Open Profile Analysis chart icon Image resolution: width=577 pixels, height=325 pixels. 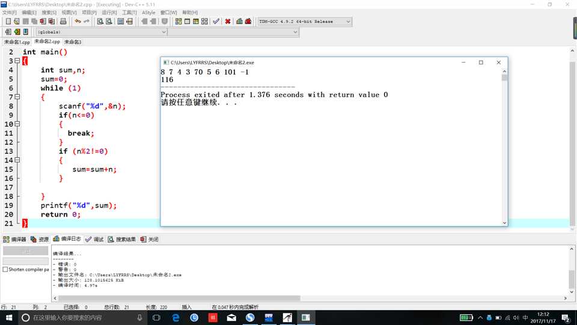(240, 22)
